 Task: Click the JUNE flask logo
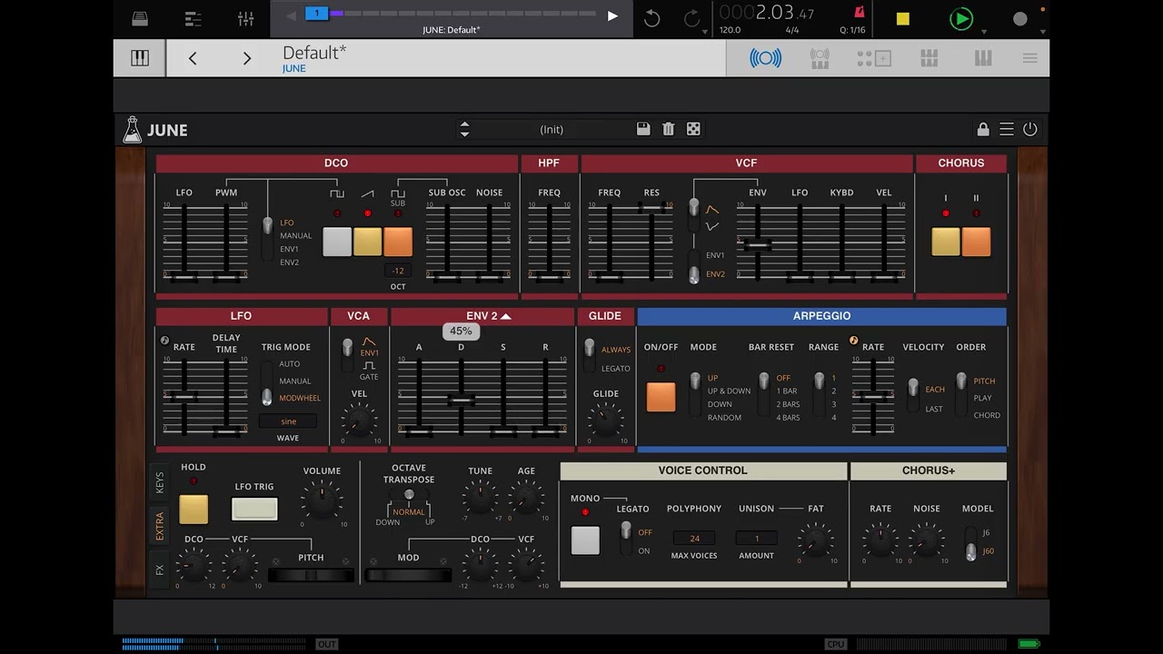(133, 129)
